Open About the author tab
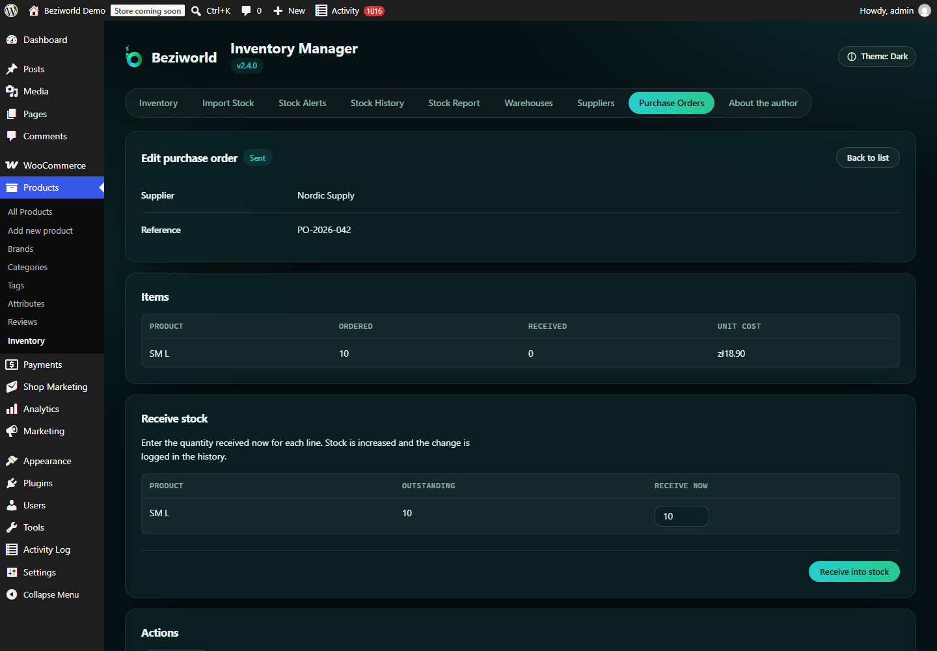 (763, 103)
